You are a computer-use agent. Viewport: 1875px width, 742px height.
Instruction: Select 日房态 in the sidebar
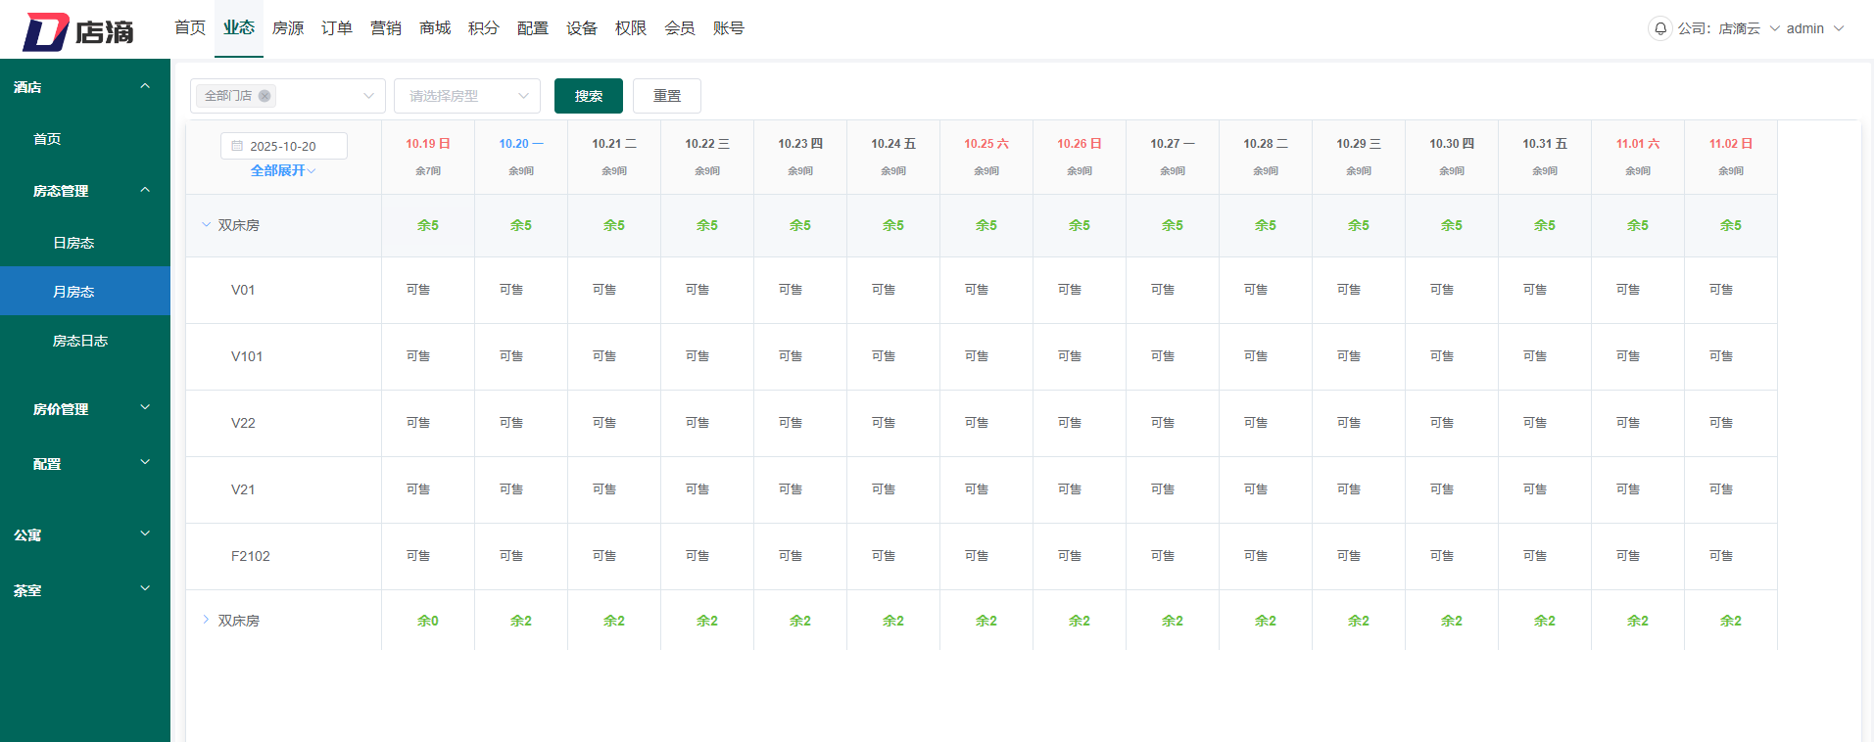coord(73,243)
